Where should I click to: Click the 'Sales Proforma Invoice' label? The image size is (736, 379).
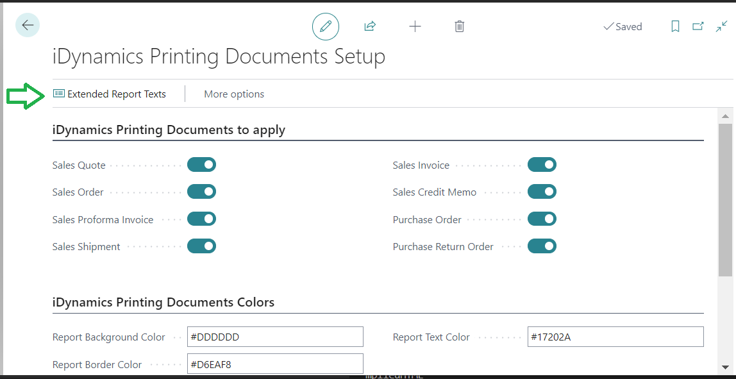click(103, 219)
